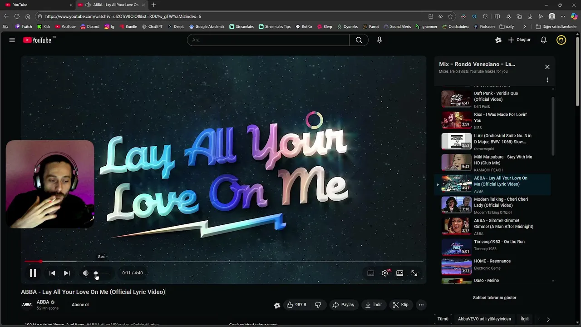The image size is (581, 327).
Task: Click Sohbet tekrarını göster button
Action: pos(494,298)
